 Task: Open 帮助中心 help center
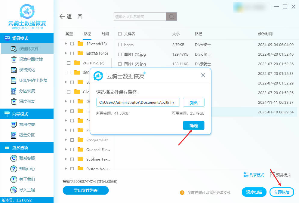coord(14,169)
